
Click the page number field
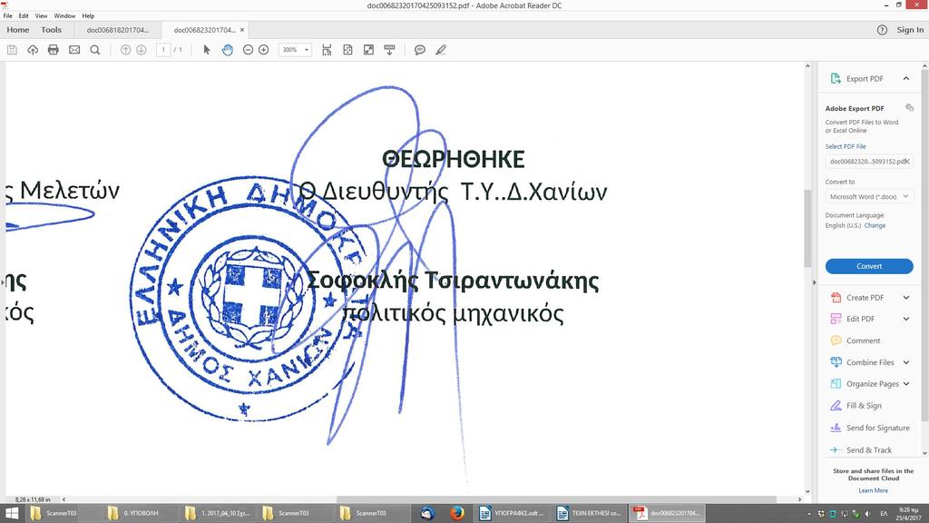coord(163,50)
